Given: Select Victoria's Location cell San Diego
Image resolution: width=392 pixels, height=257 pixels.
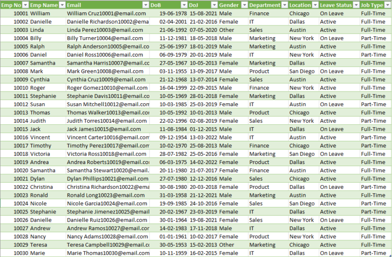Looking at the screenshot, I should coord(304,154).
